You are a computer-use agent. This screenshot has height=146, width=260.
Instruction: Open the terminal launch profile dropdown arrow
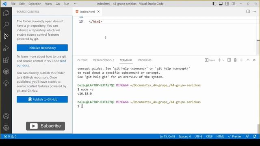[223, 60]
